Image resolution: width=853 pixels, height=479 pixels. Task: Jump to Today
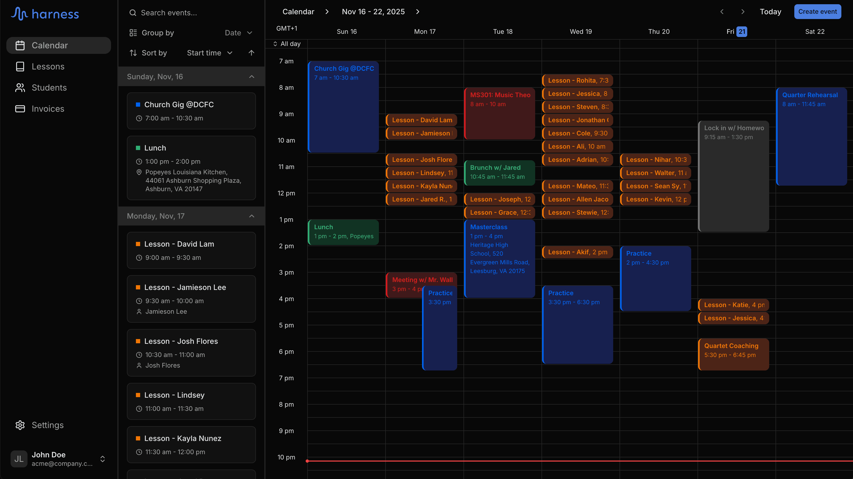pos(770,12)
